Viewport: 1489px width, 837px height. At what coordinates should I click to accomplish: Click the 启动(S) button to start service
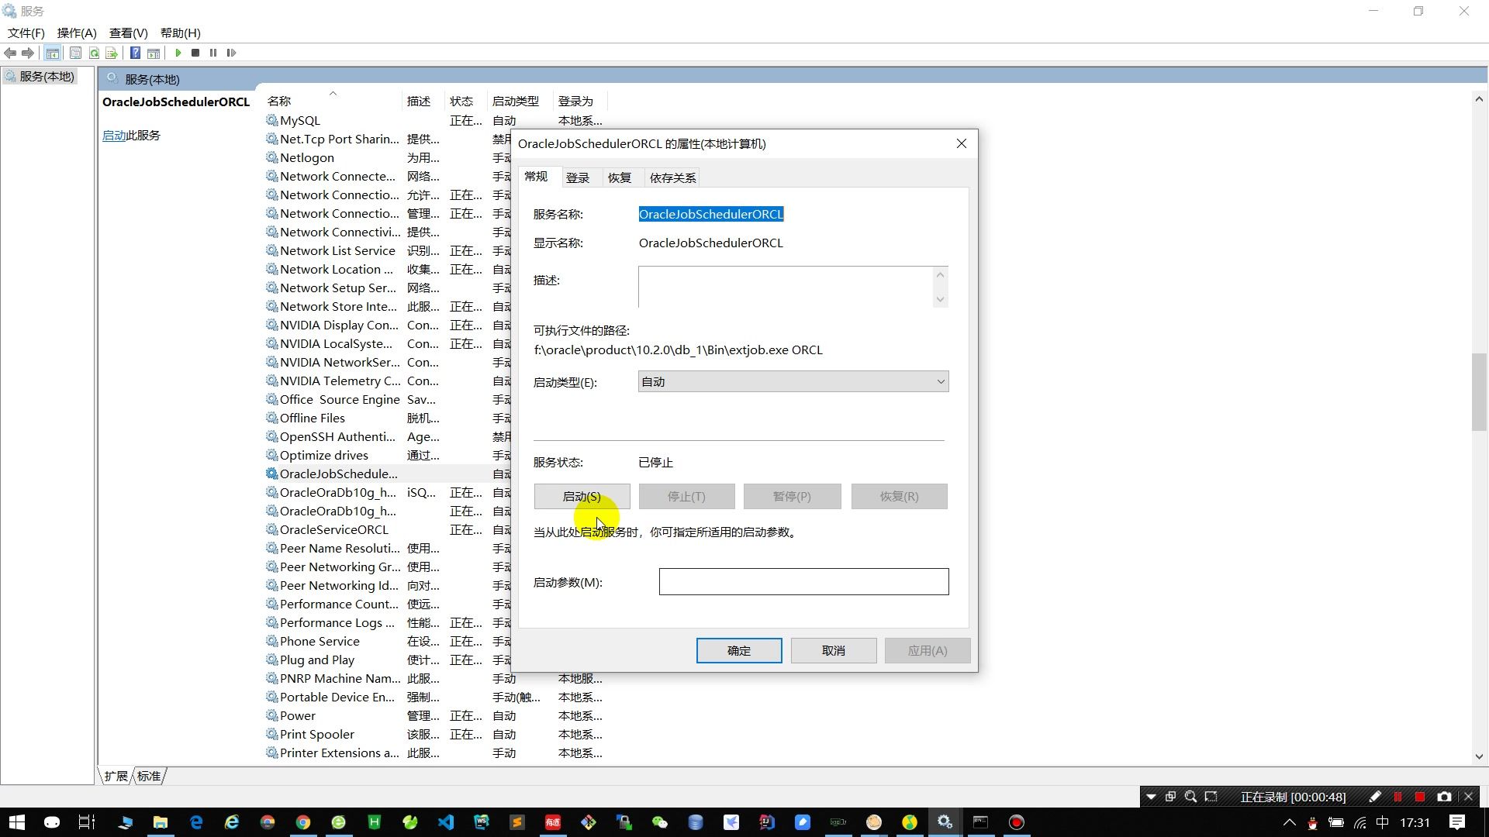(x=582, y=496)
